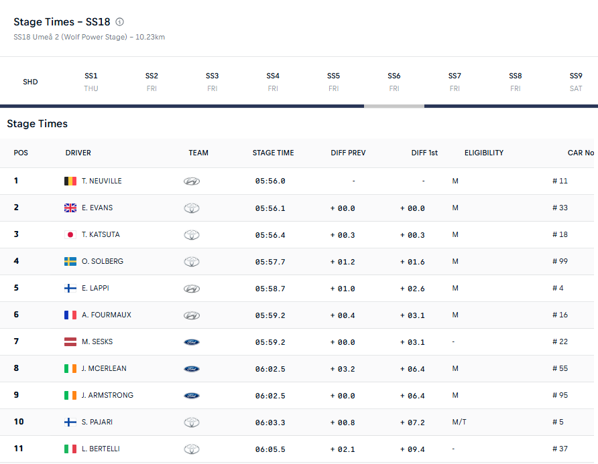
Task: Select the car number #99 cell
Action: [560, 261]
